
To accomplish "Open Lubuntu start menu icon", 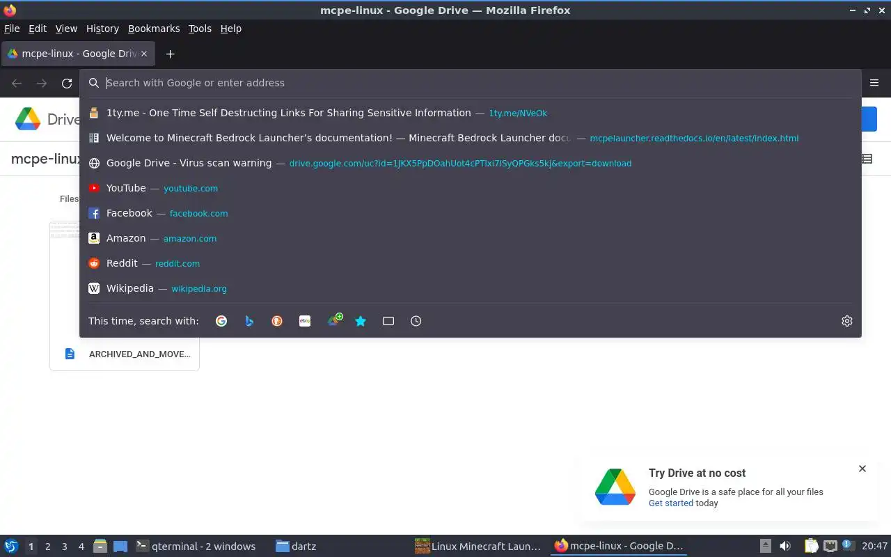I will (x=11, y=546).
